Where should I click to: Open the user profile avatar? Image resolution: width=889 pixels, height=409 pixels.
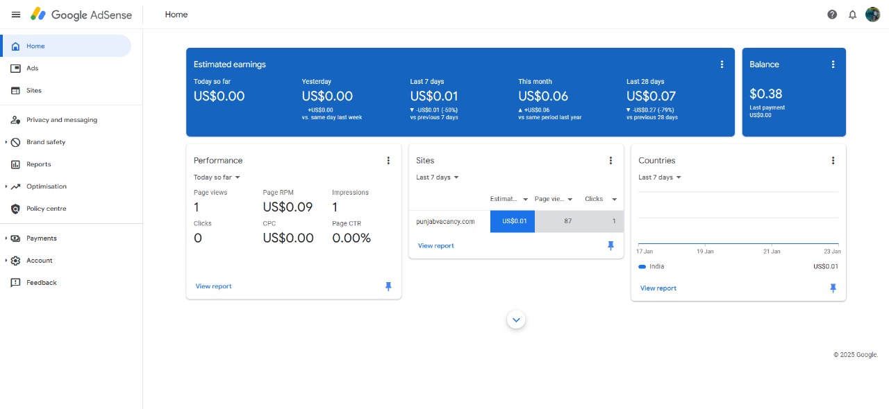pos(872,15)
